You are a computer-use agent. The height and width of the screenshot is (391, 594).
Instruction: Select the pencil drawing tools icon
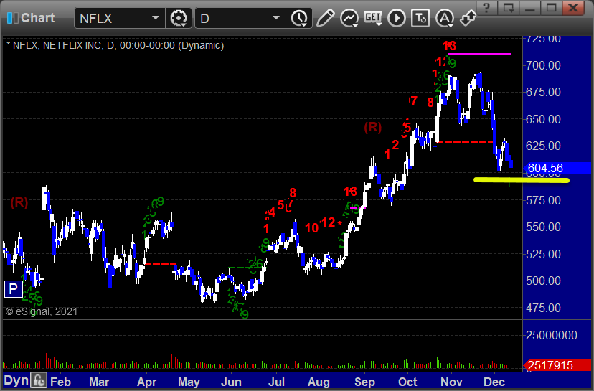tap(325, 18)
